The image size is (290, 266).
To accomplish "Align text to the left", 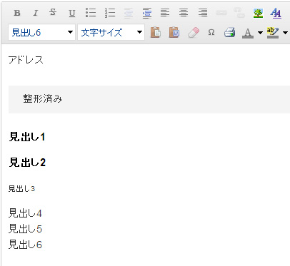I will point(165,13).
